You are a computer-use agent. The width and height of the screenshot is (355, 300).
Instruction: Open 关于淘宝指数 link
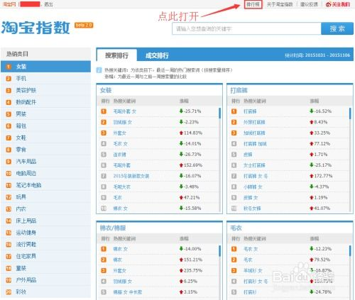pyautogui.click(x=280, y=4)
